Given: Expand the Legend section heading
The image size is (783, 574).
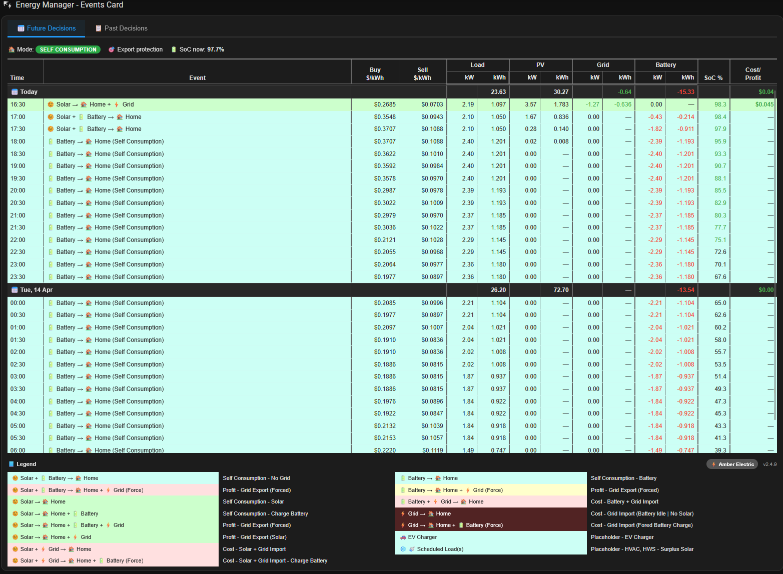Looking at the screenshot, I should pyautogui.click(x=27, y=464).
